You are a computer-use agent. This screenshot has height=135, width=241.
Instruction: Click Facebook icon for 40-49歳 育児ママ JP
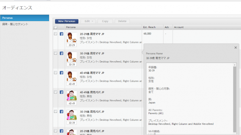coord(61,73)
